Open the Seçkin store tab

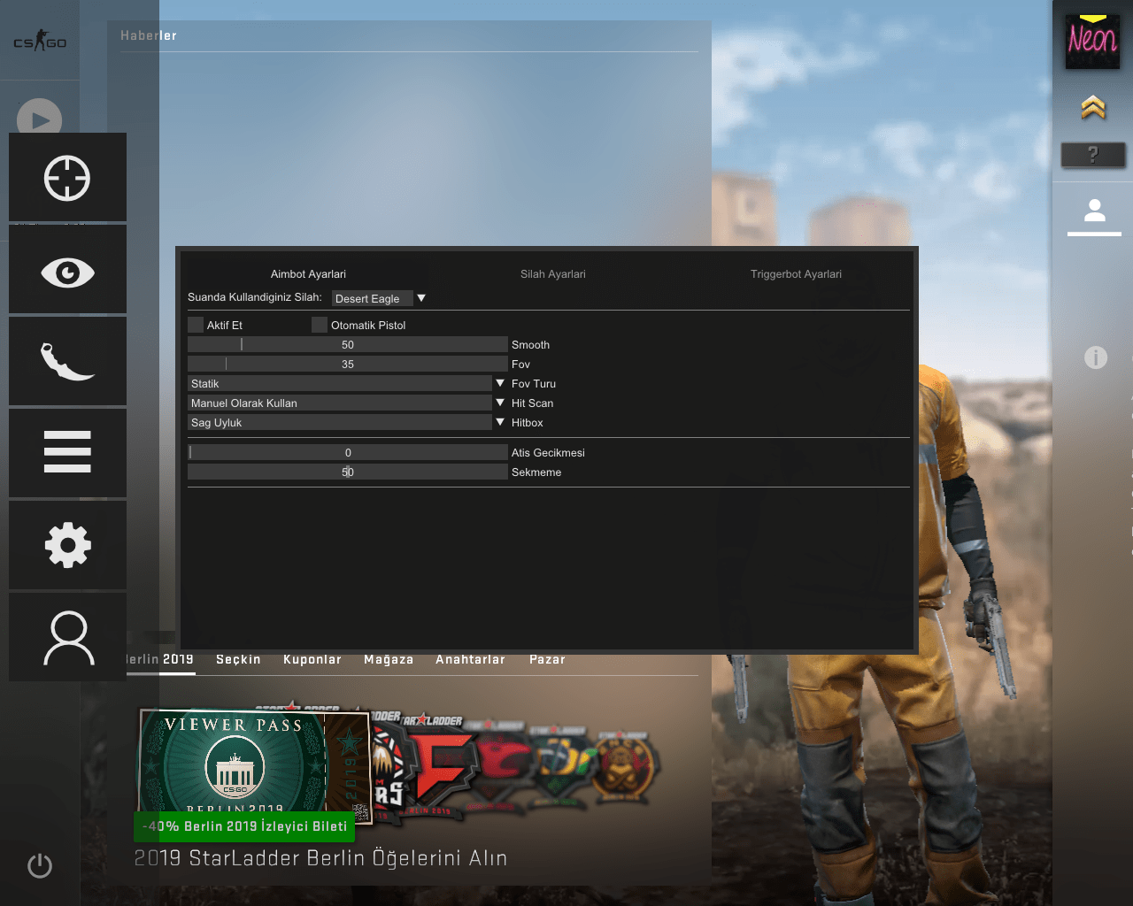(x=238, y=659)
